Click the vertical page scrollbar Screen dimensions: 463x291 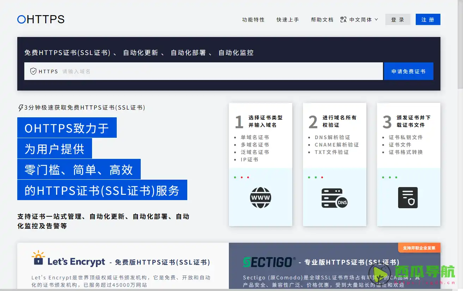pyautogui.click(x=460, y=46)
